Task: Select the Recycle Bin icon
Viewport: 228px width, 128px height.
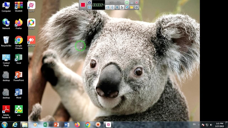Action: point(6,42)
